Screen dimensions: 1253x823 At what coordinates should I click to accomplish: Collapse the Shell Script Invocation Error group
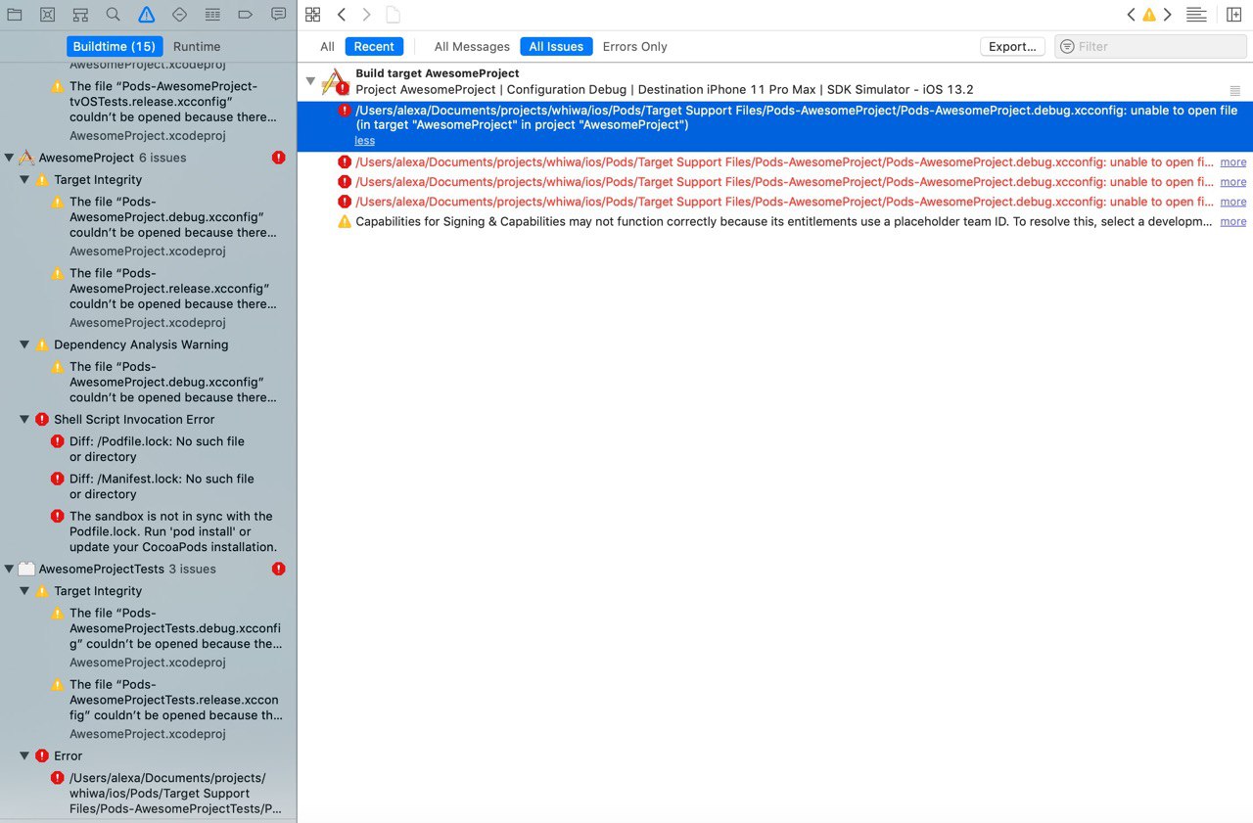pyautogui.click(x=25, y=419)
